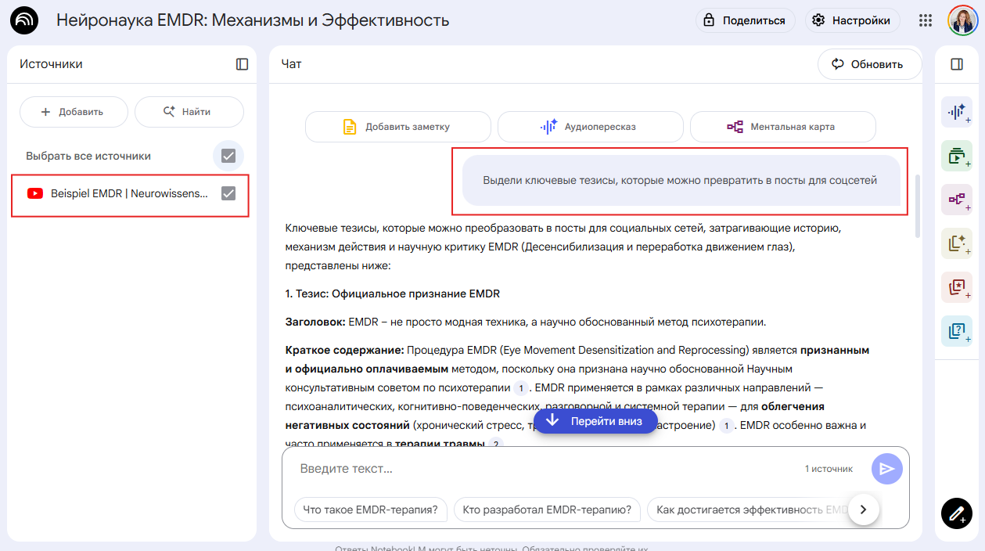Click the notebook title text

pos(253,20)
